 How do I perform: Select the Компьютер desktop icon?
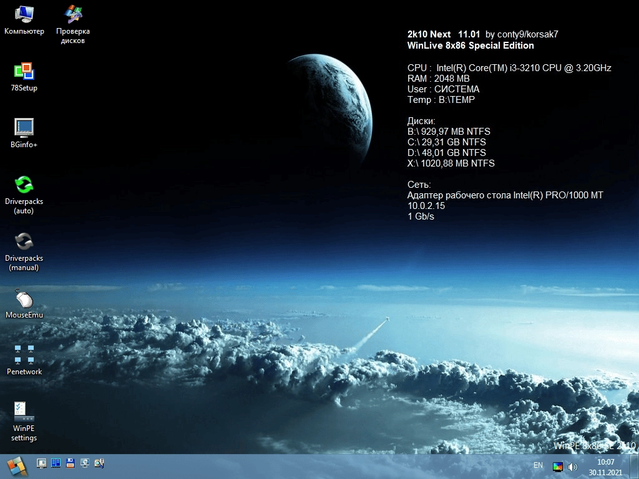[x=24, y=21]
